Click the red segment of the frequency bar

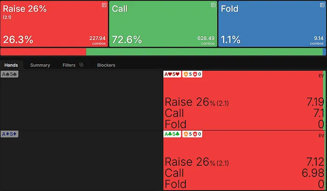click(43, 52)
